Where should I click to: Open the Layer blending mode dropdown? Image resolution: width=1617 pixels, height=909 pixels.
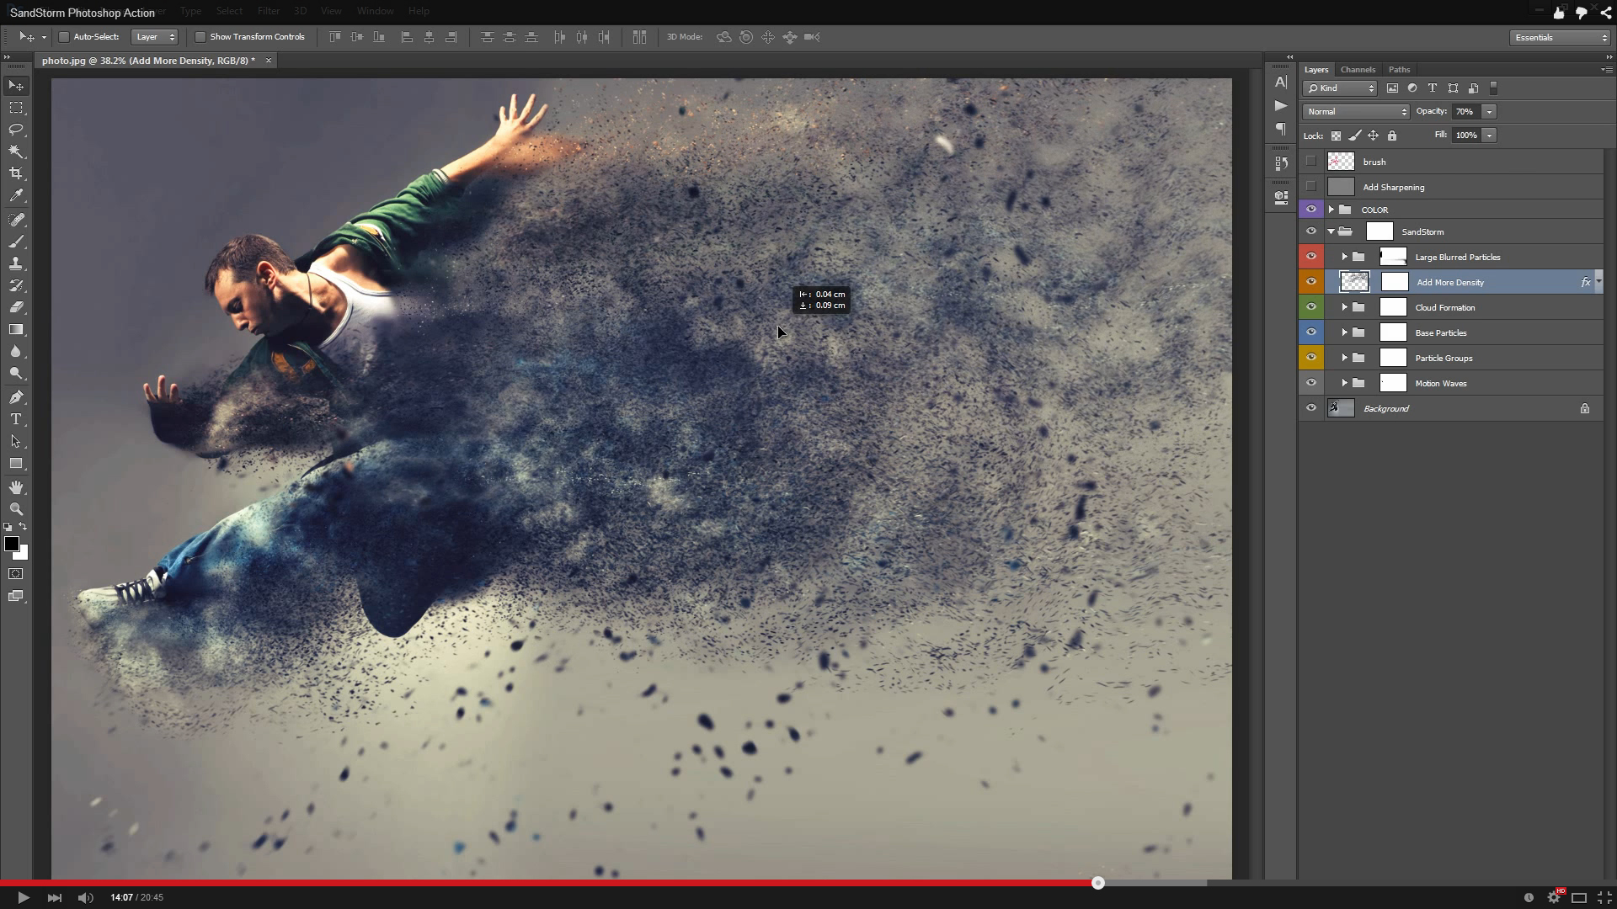(1353, 111)
